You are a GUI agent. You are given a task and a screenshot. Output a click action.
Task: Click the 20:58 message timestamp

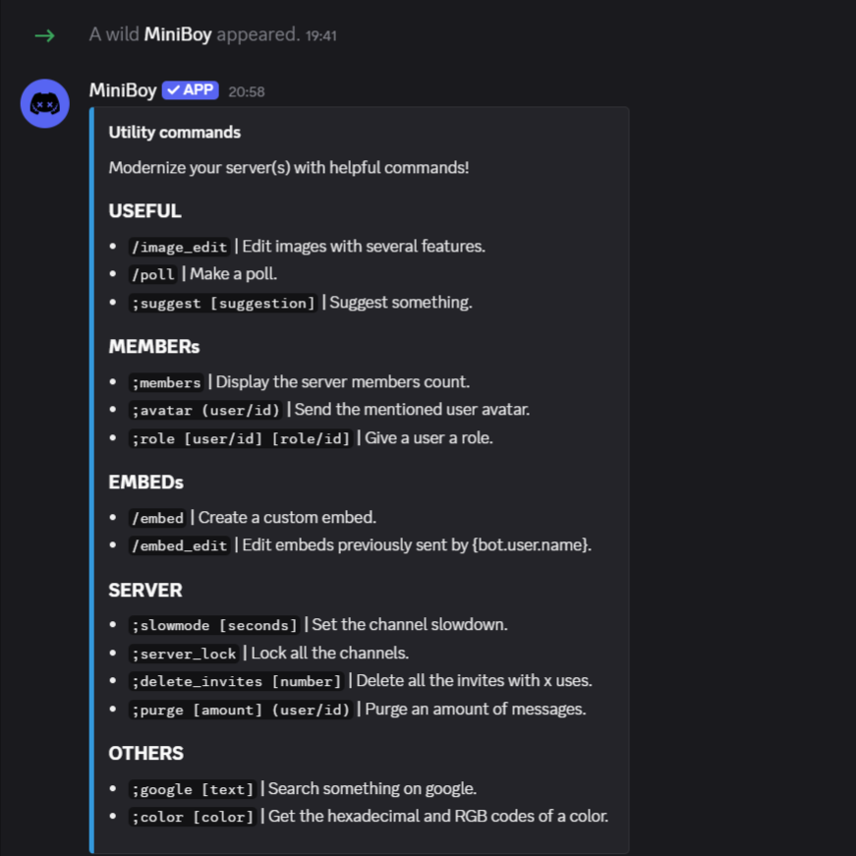[247, 91]
